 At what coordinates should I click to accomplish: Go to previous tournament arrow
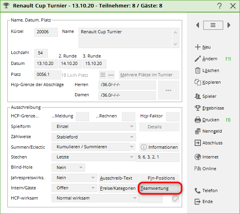[198, 25]
